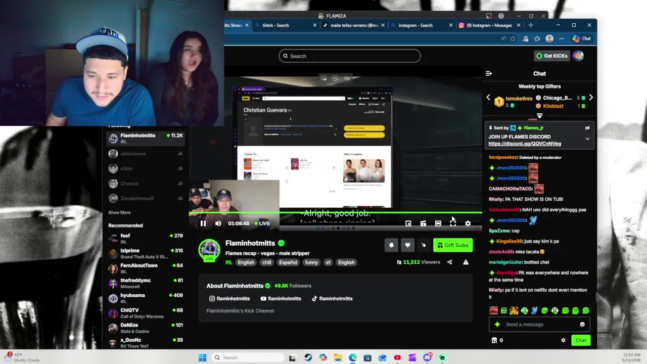Viewport: 647px width, 364px height.
Task: Open the TikTok flaminhotmitts link
Action: tap(332, 299)
